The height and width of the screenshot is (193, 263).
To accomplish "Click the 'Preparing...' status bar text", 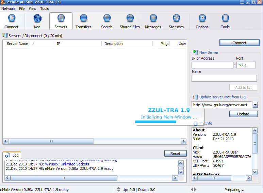I will click(234, 190).
